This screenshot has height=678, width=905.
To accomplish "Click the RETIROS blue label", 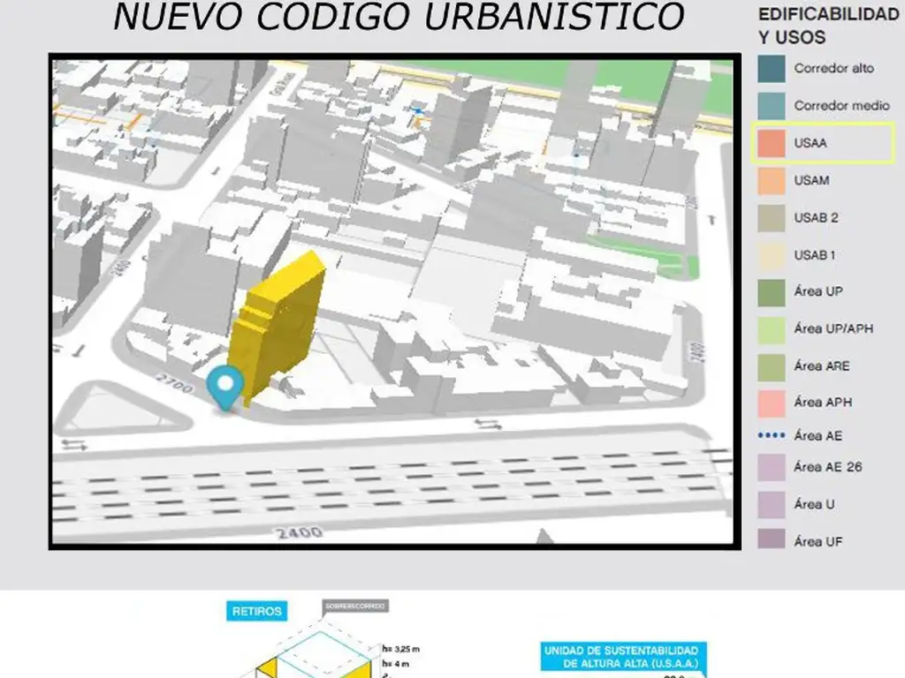I will click(x=256, y=611).
